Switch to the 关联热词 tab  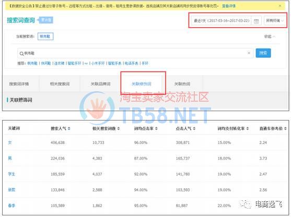pyautogui.click(x=182, y=84)
